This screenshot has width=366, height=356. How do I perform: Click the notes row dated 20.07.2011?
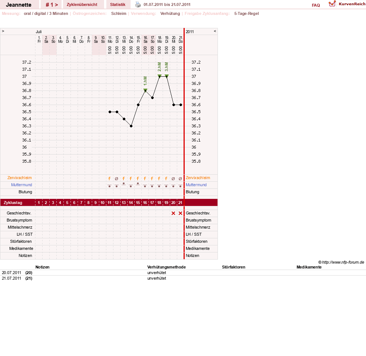coord(183,273)
